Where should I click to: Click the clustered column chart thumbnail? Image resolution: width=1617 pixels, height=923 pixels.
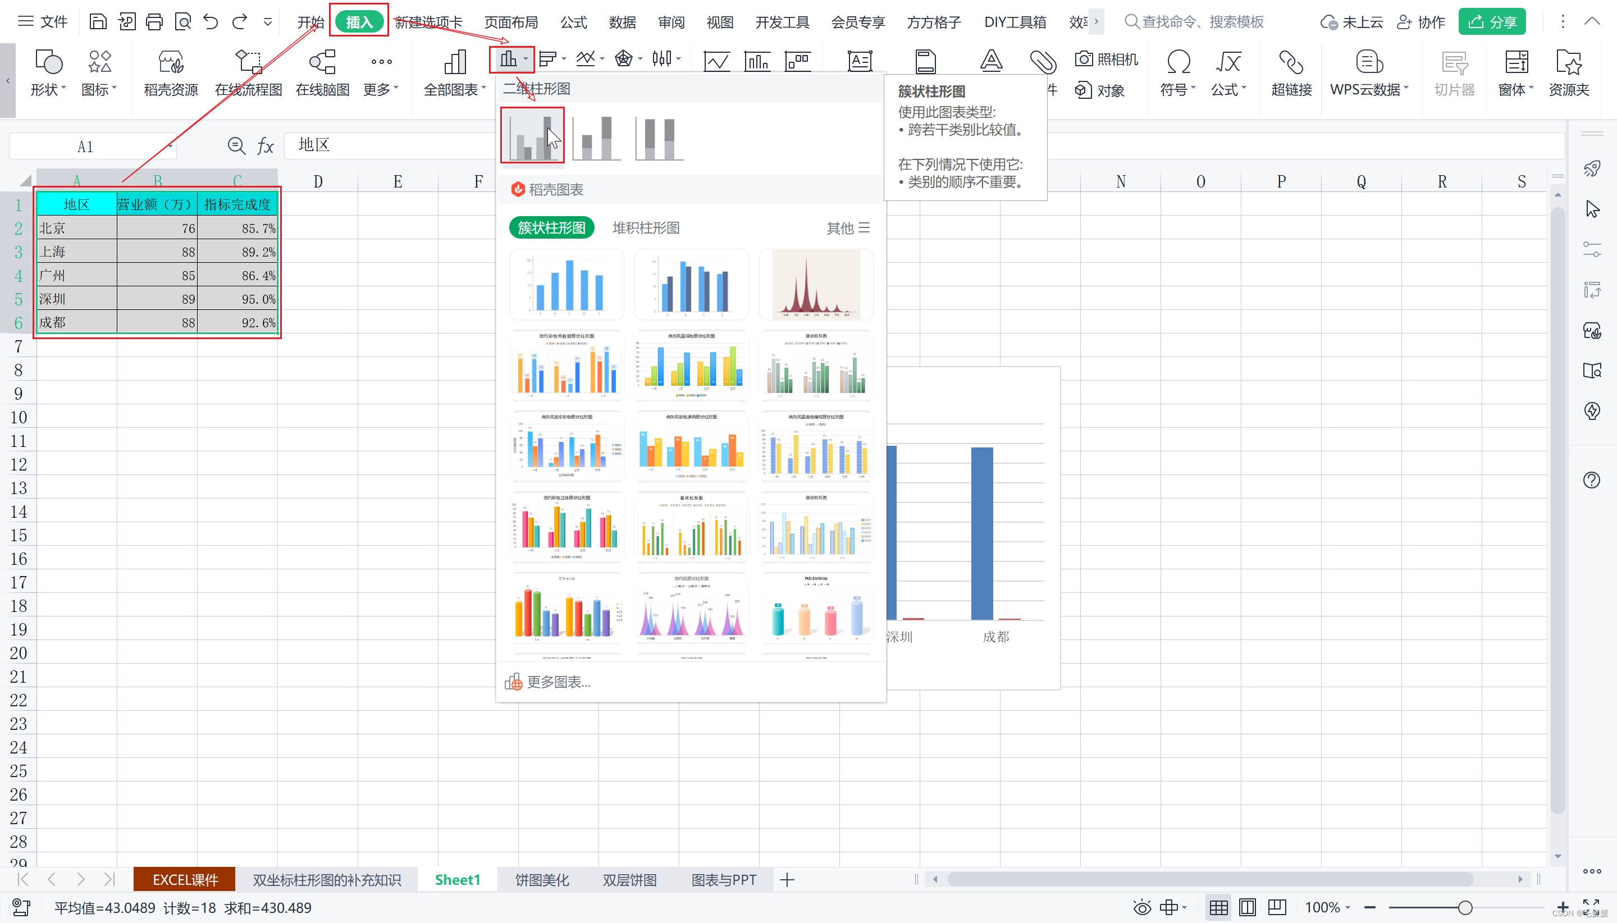[x=532, y=136]
